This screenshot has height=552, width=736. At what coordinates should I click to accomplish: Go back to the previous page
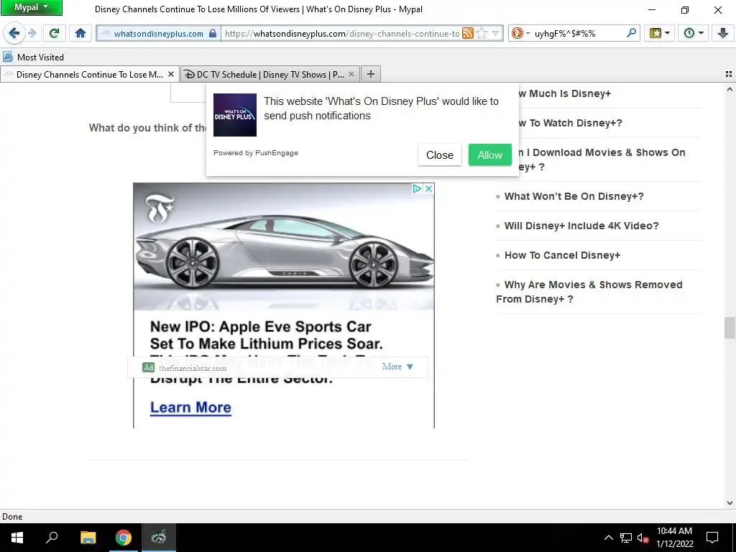point(14,33)
